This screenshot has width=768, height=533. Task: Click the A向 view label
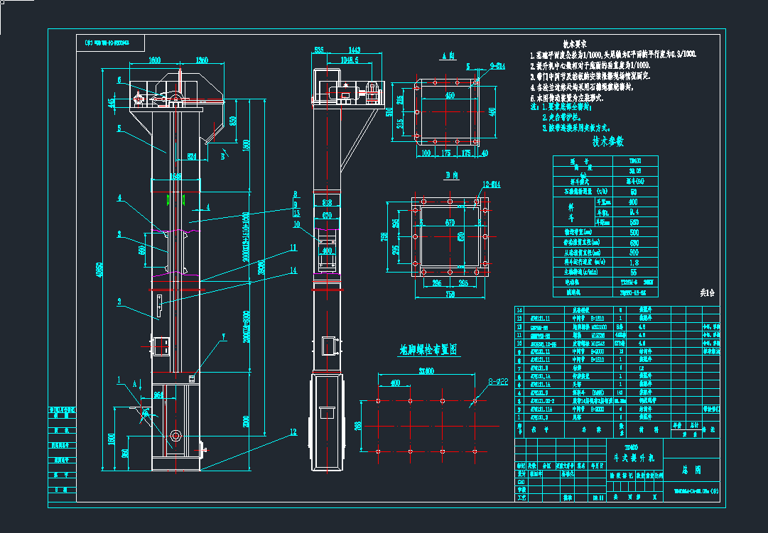point(448,55)
